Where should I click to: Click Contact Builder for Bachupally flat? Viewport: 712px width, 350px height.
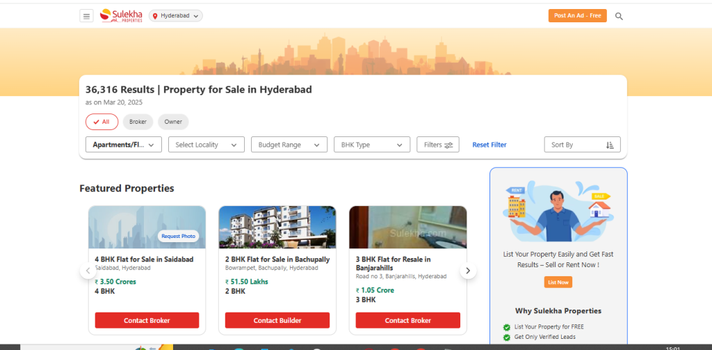coord(277,321)
